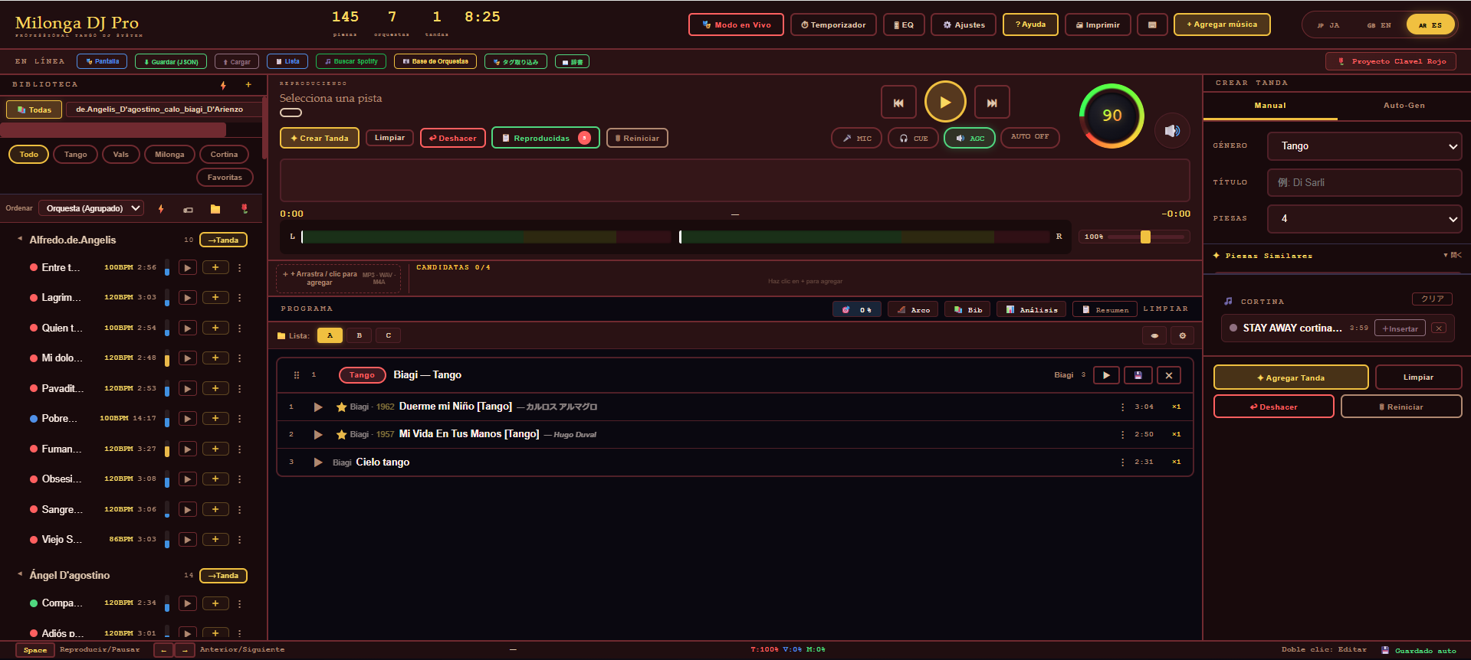
Task: Click the star icon on Mi Vida En Tus Manos
Action: click(341, 435)
